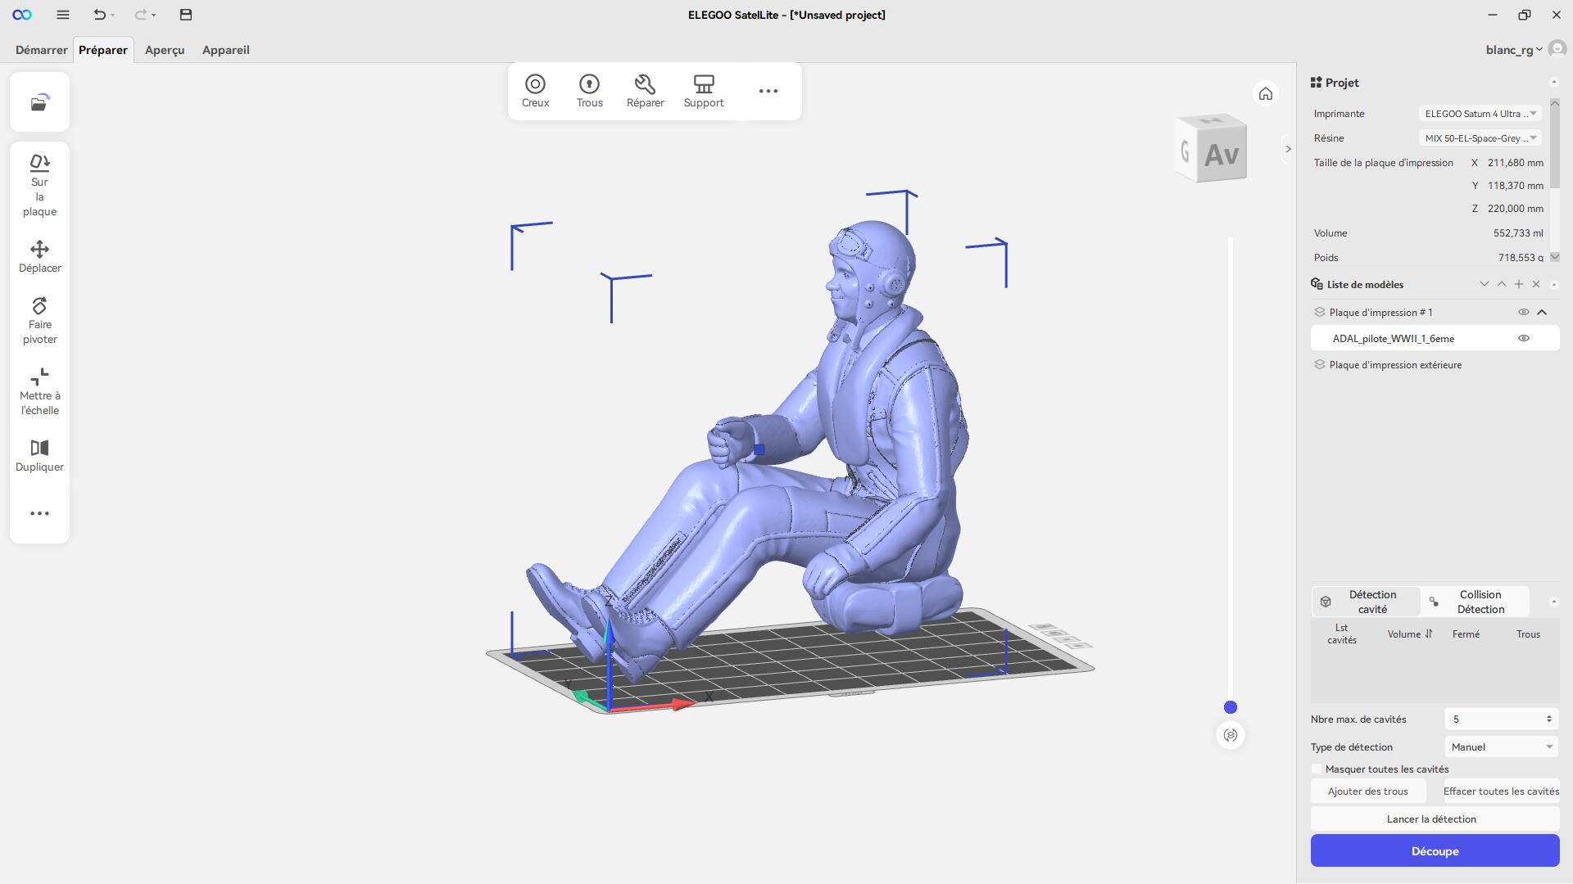Open the Appareil tab
The image size is (1573, 884).
coord(225,50)
